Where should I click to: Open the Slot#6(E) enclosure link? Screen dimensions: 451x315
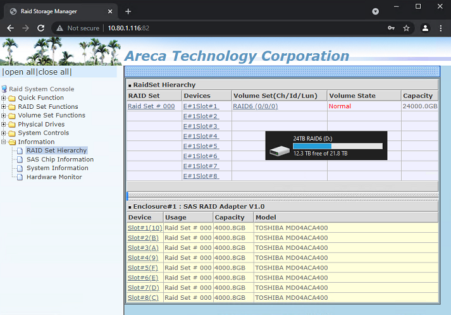coord(143,278)
